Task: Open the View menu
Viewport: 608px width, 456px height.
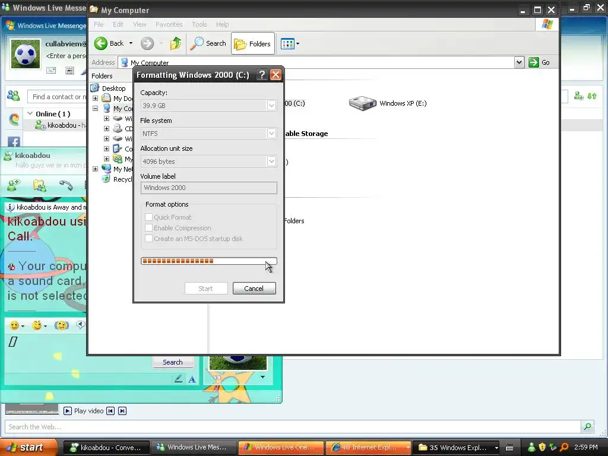Action: (x=140, y=24)
